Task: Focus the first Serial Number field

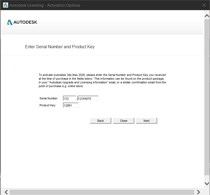Action: (x=69, y=98)
